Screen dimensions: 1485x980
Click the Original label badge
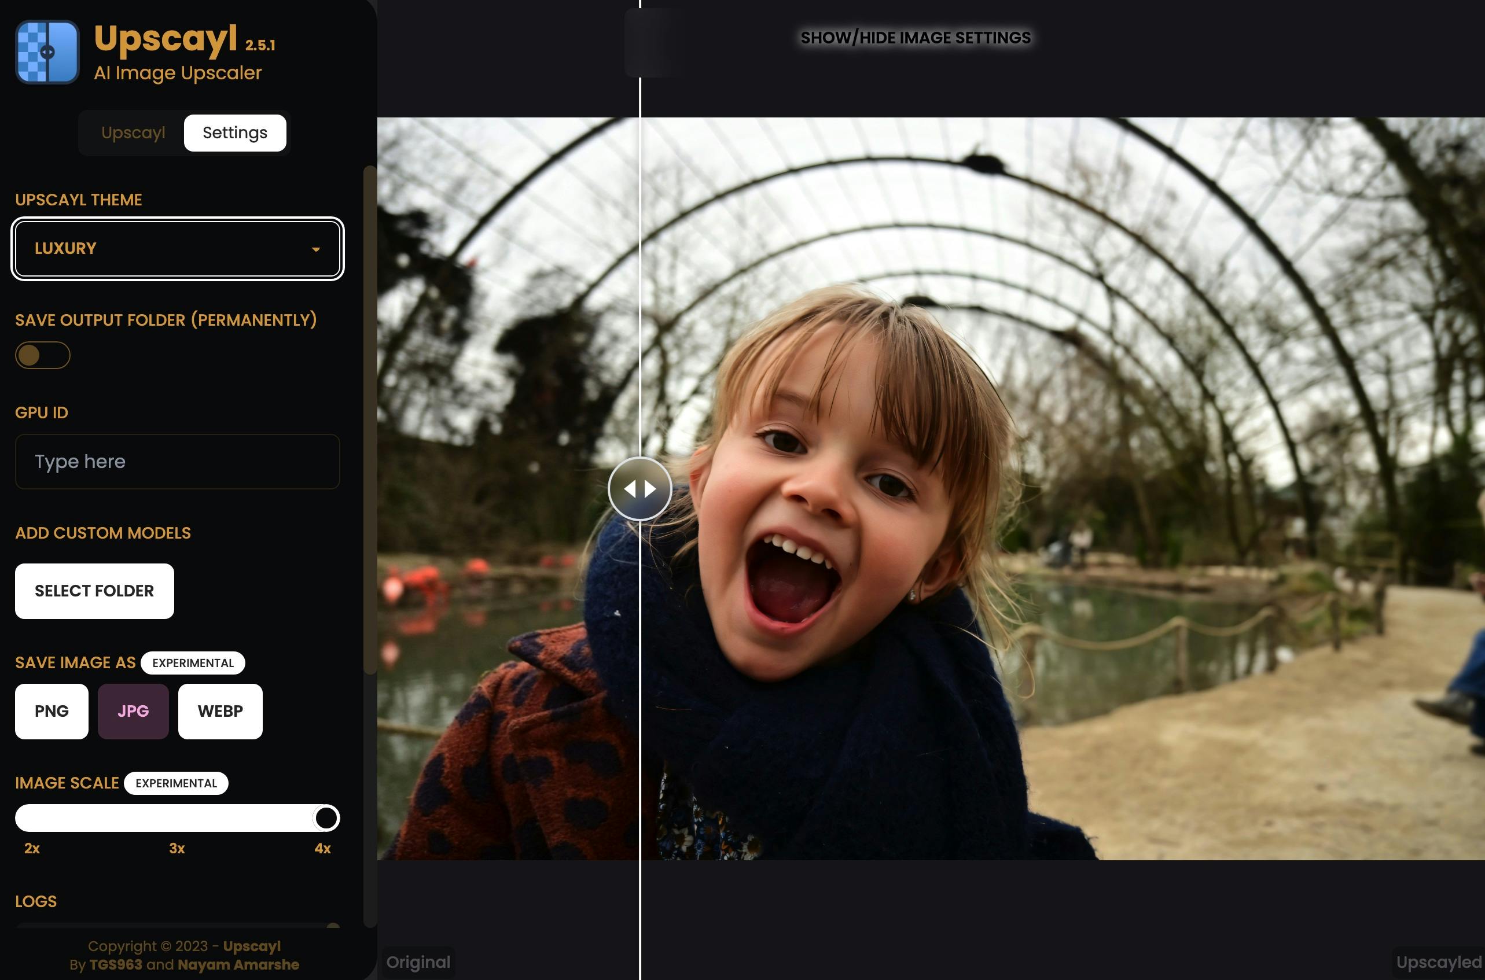point(418,962)
